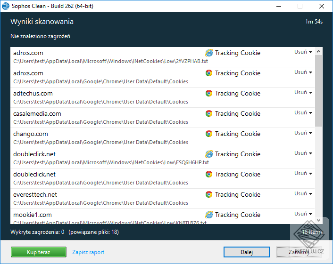Click the Chrome icon beside chango.com
The width and height of the screenshot is (333, 264).
tap(209, 134)
